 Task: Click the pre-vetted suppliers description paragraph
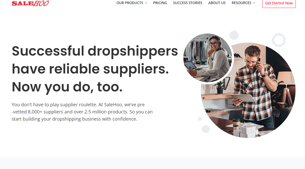click(x=82, y=112)
